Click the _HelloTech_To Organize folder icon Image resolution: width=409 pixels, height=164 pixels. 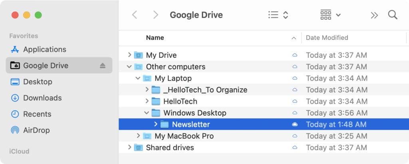[156, 90]
